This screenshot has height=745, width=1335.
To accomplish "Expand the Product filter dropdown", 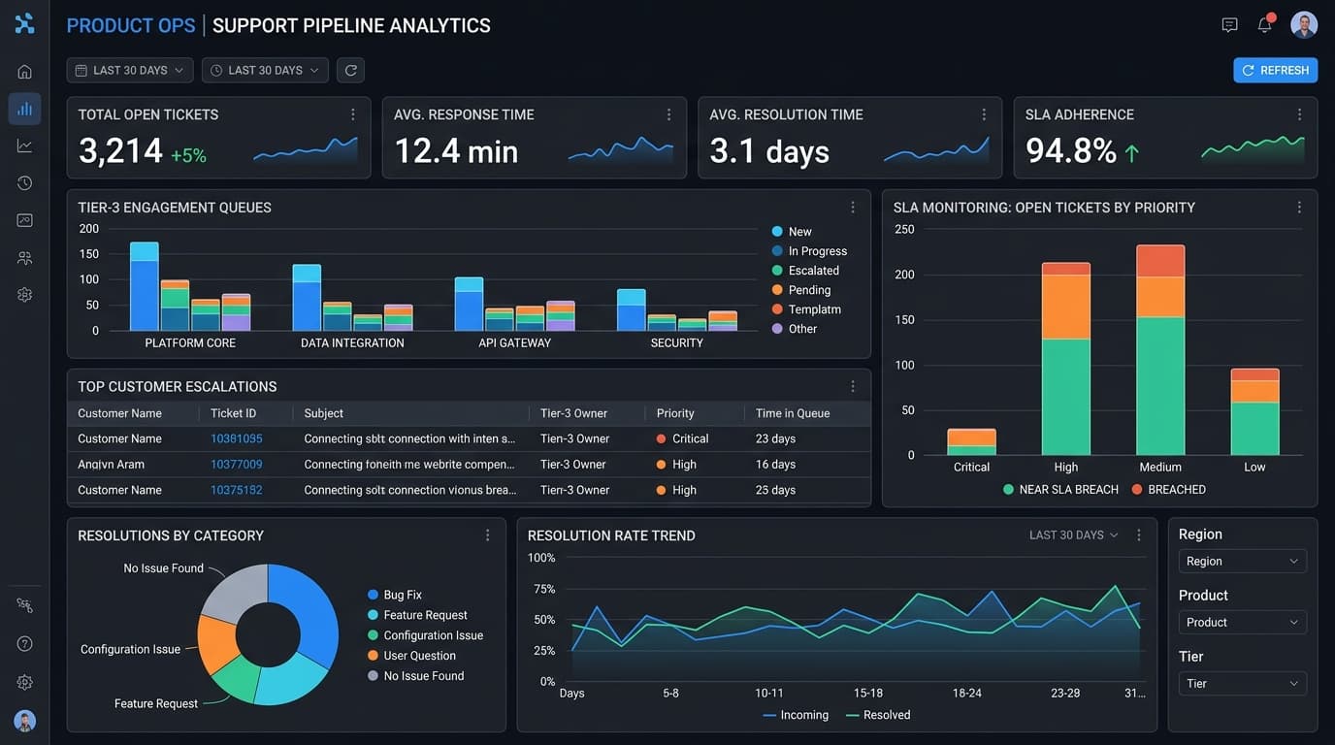I will coord(1242,623).
